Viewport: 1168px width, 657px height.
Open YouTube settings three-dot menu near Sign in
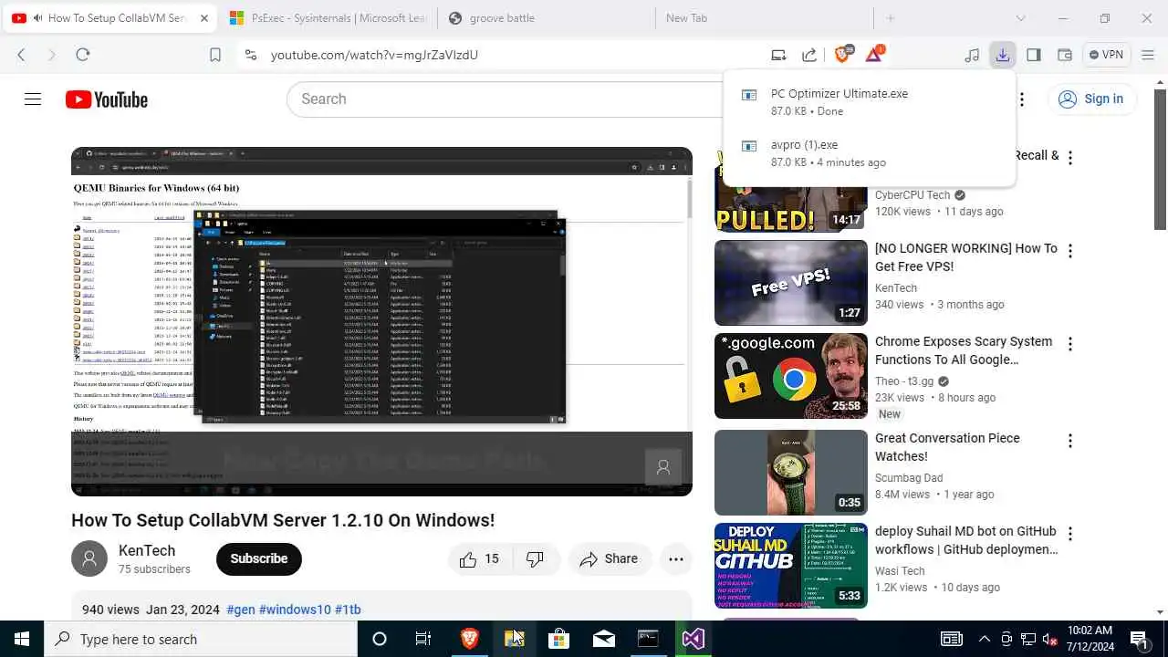1022,99
